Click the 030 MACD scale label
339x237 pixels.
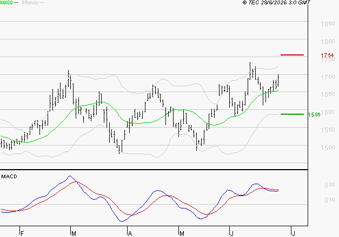(x=330, y=185)
